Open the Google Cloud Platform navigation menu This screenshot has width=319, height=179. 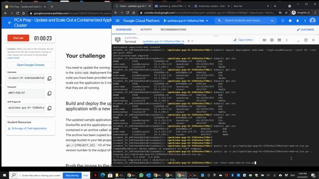(118, 21)
